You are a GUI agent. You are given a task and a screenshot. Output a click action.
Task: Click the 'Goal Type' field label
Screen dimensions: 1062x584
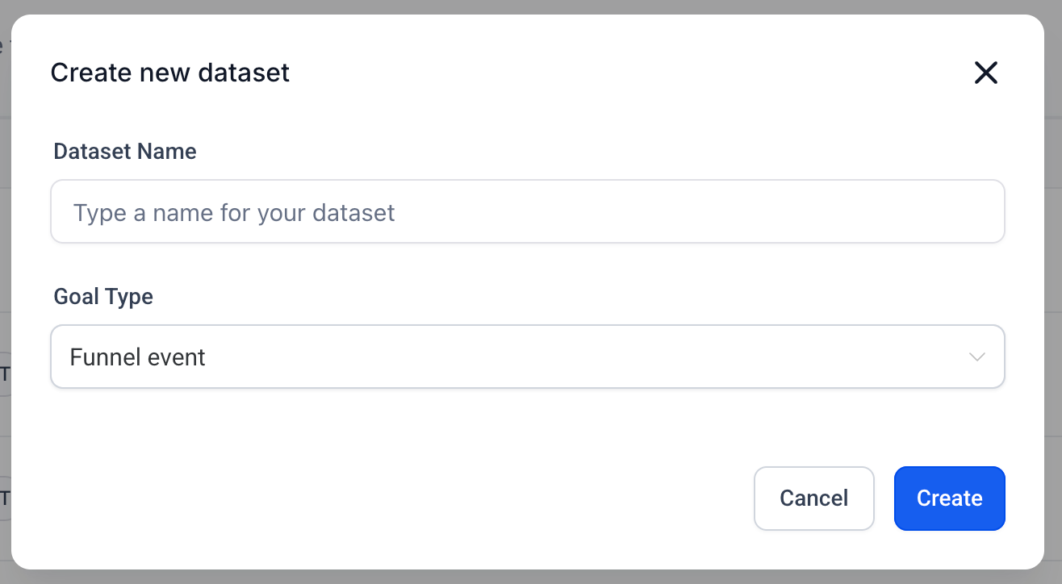click(103, 297)
